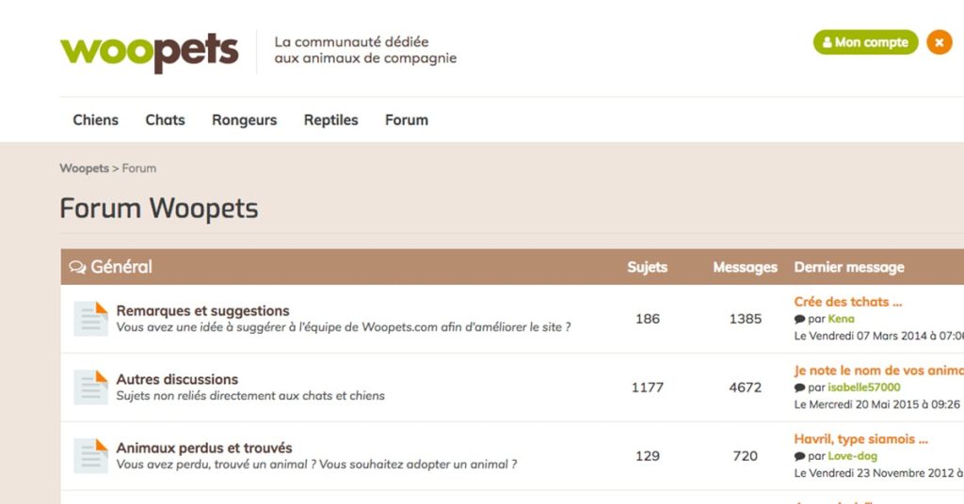
Task: Open the Remarques et suggestions forum
Action: tap(202, 310)
